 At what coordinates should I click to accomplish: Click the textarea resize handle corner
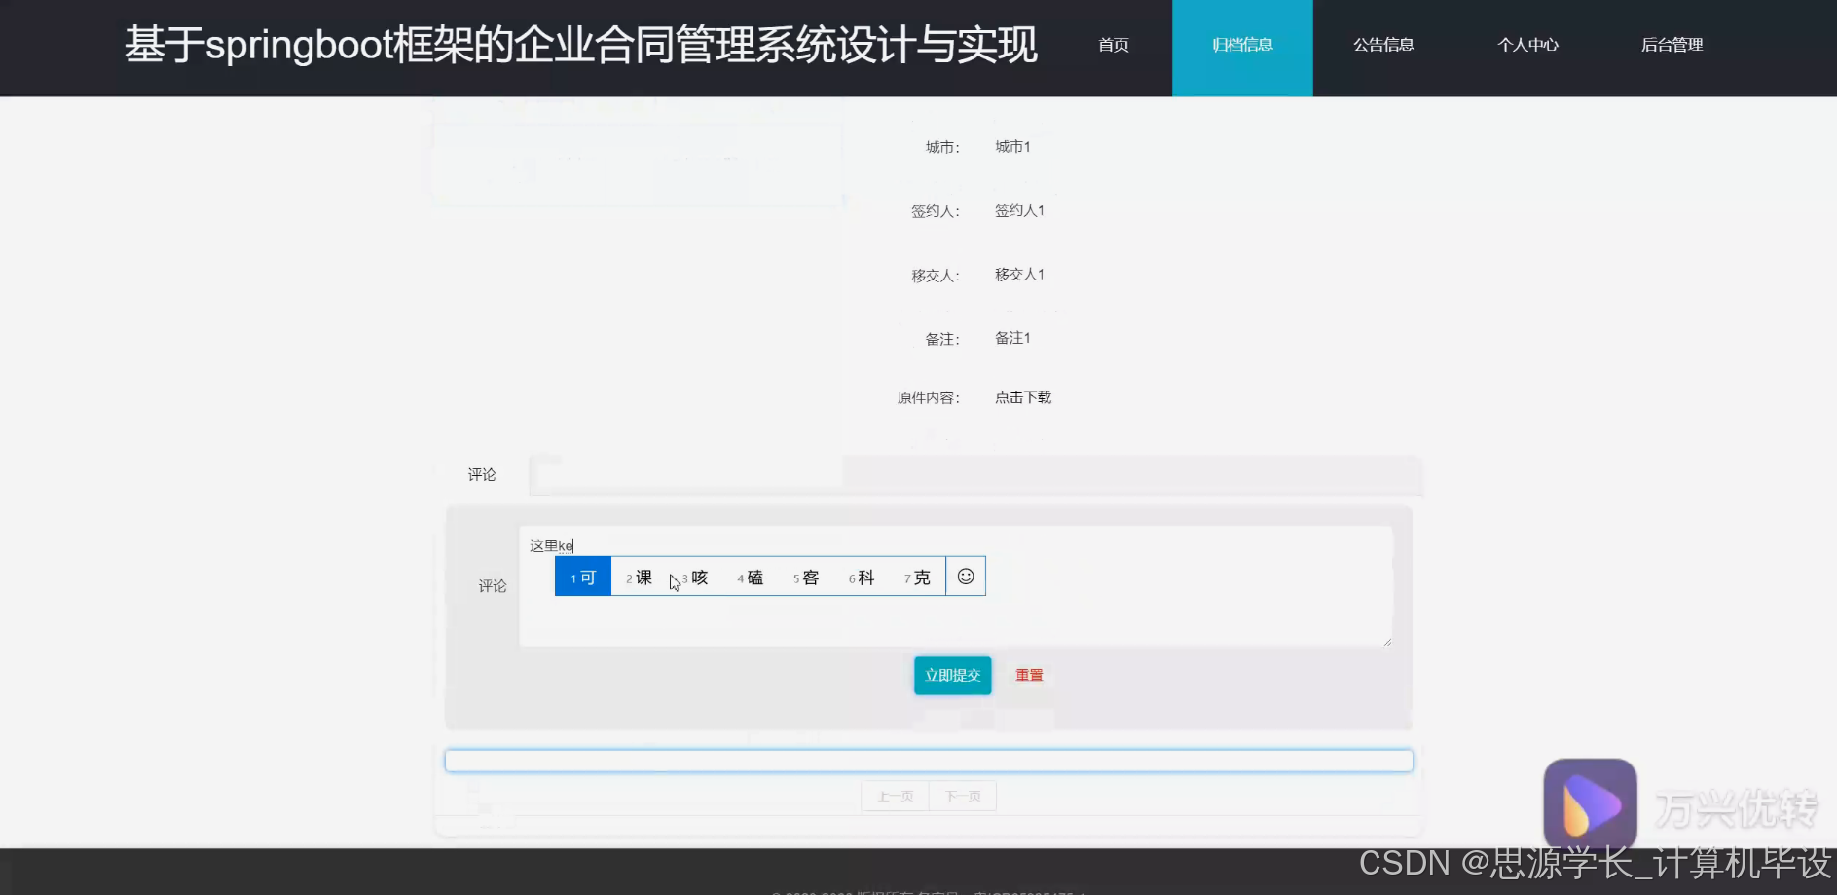point(1387,641)
